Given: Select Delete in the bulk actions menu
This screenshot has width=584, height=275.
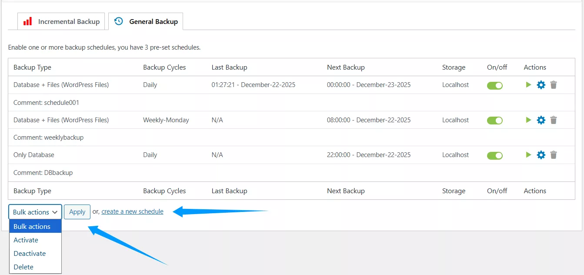Looking at the screenshot, I should (23, 267).
